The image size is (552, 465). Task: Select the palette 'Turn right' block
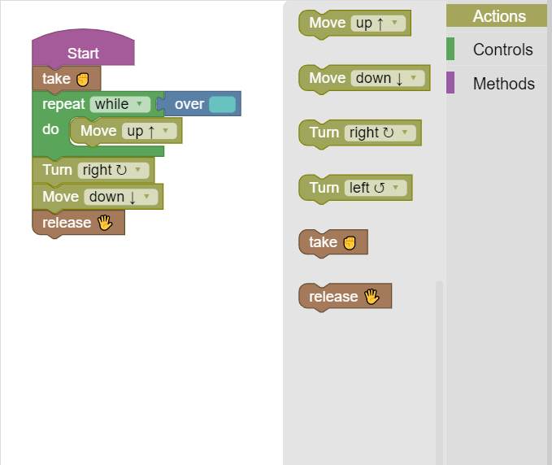click(324, 133)
